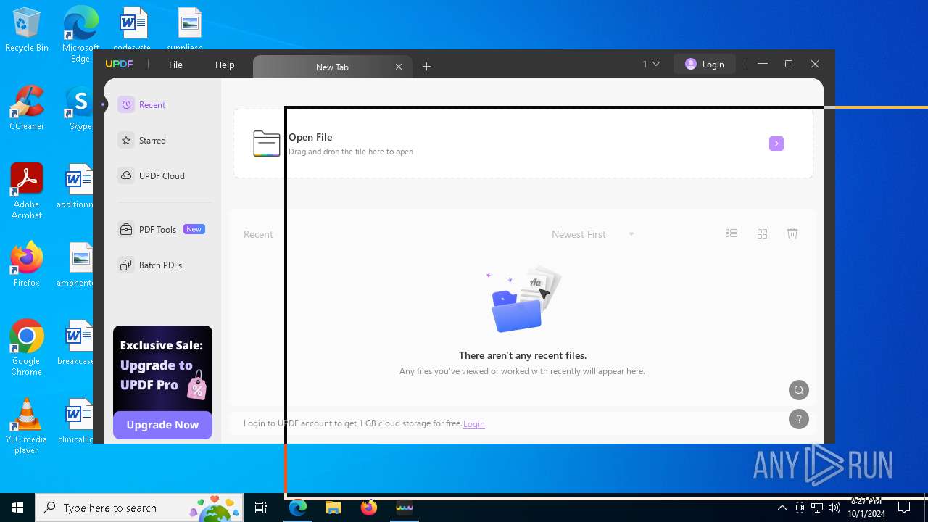Click the volume tray icon

(834, 507)
